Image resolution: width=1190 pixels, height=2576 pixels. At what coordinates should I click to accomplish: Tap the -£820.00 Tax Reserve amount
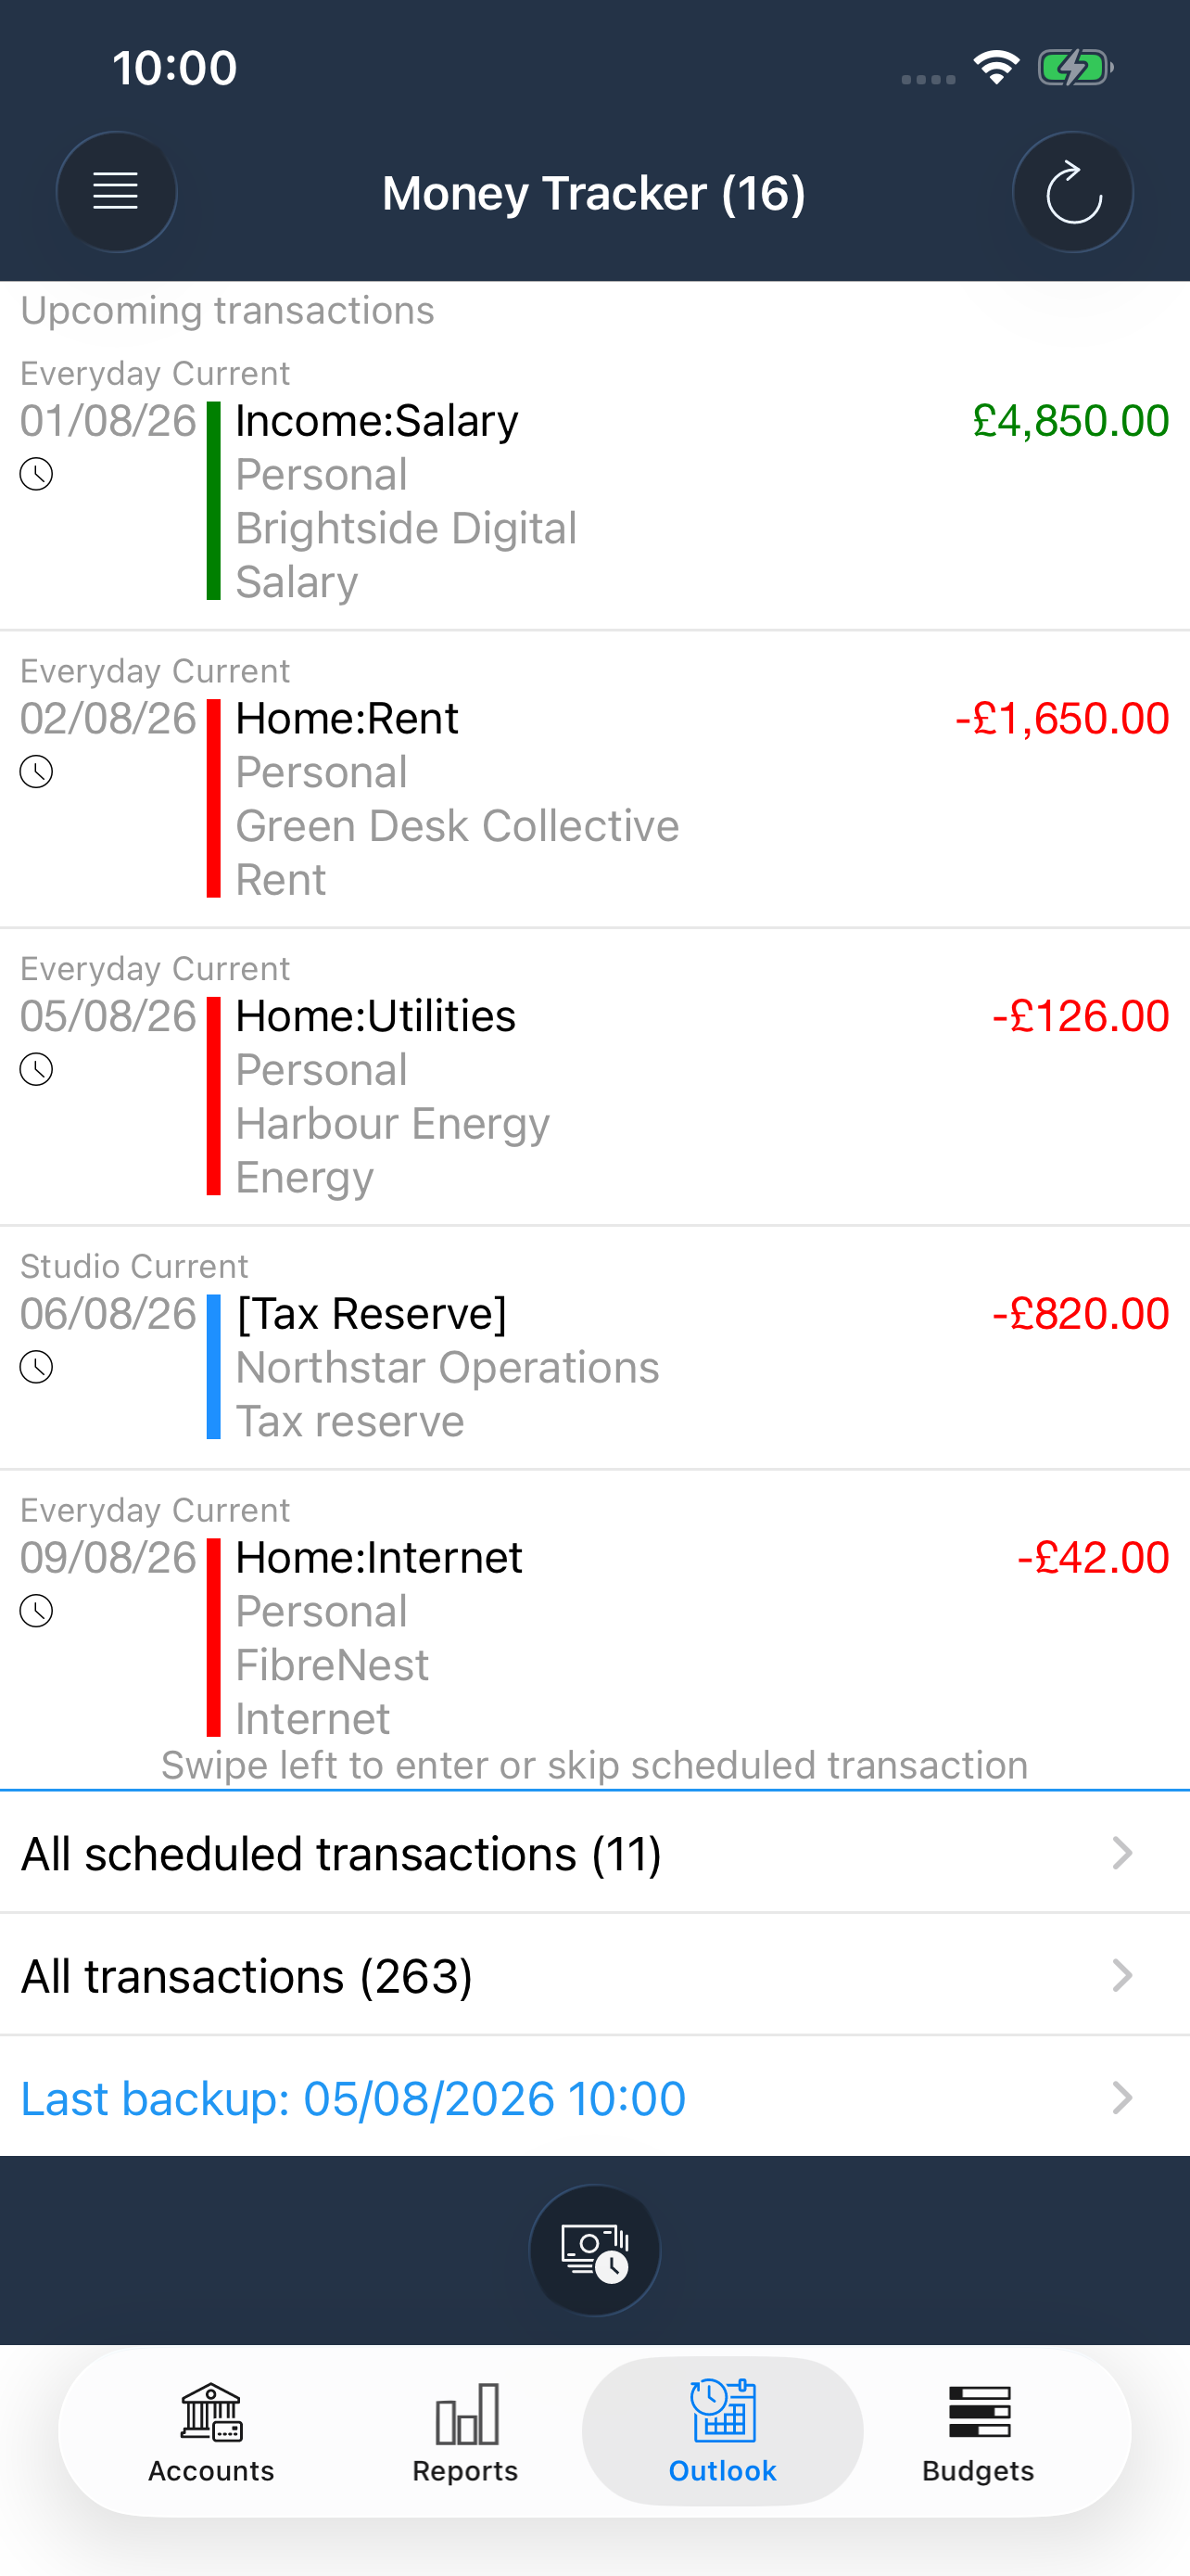[1080, 1313]
